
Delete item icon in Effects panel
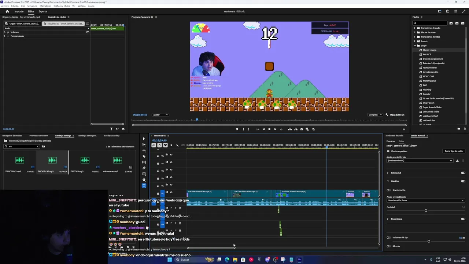(x=465, y=129)
